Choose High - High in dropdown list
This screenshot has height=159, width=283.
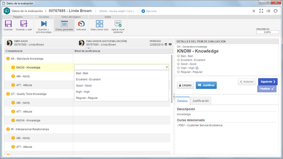pos(122,91)
